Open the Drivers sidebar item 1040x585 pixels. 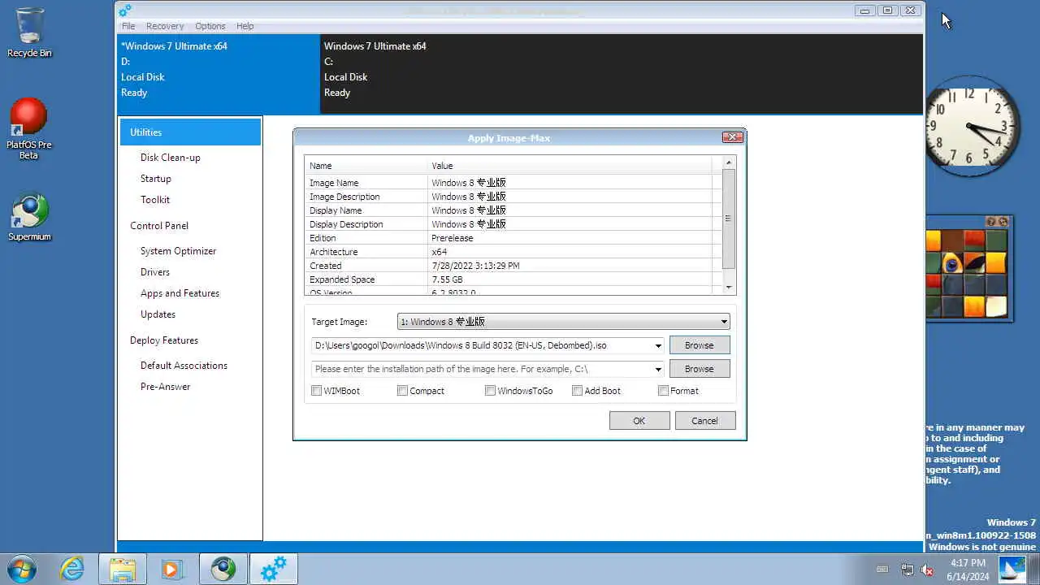point(154,272)
